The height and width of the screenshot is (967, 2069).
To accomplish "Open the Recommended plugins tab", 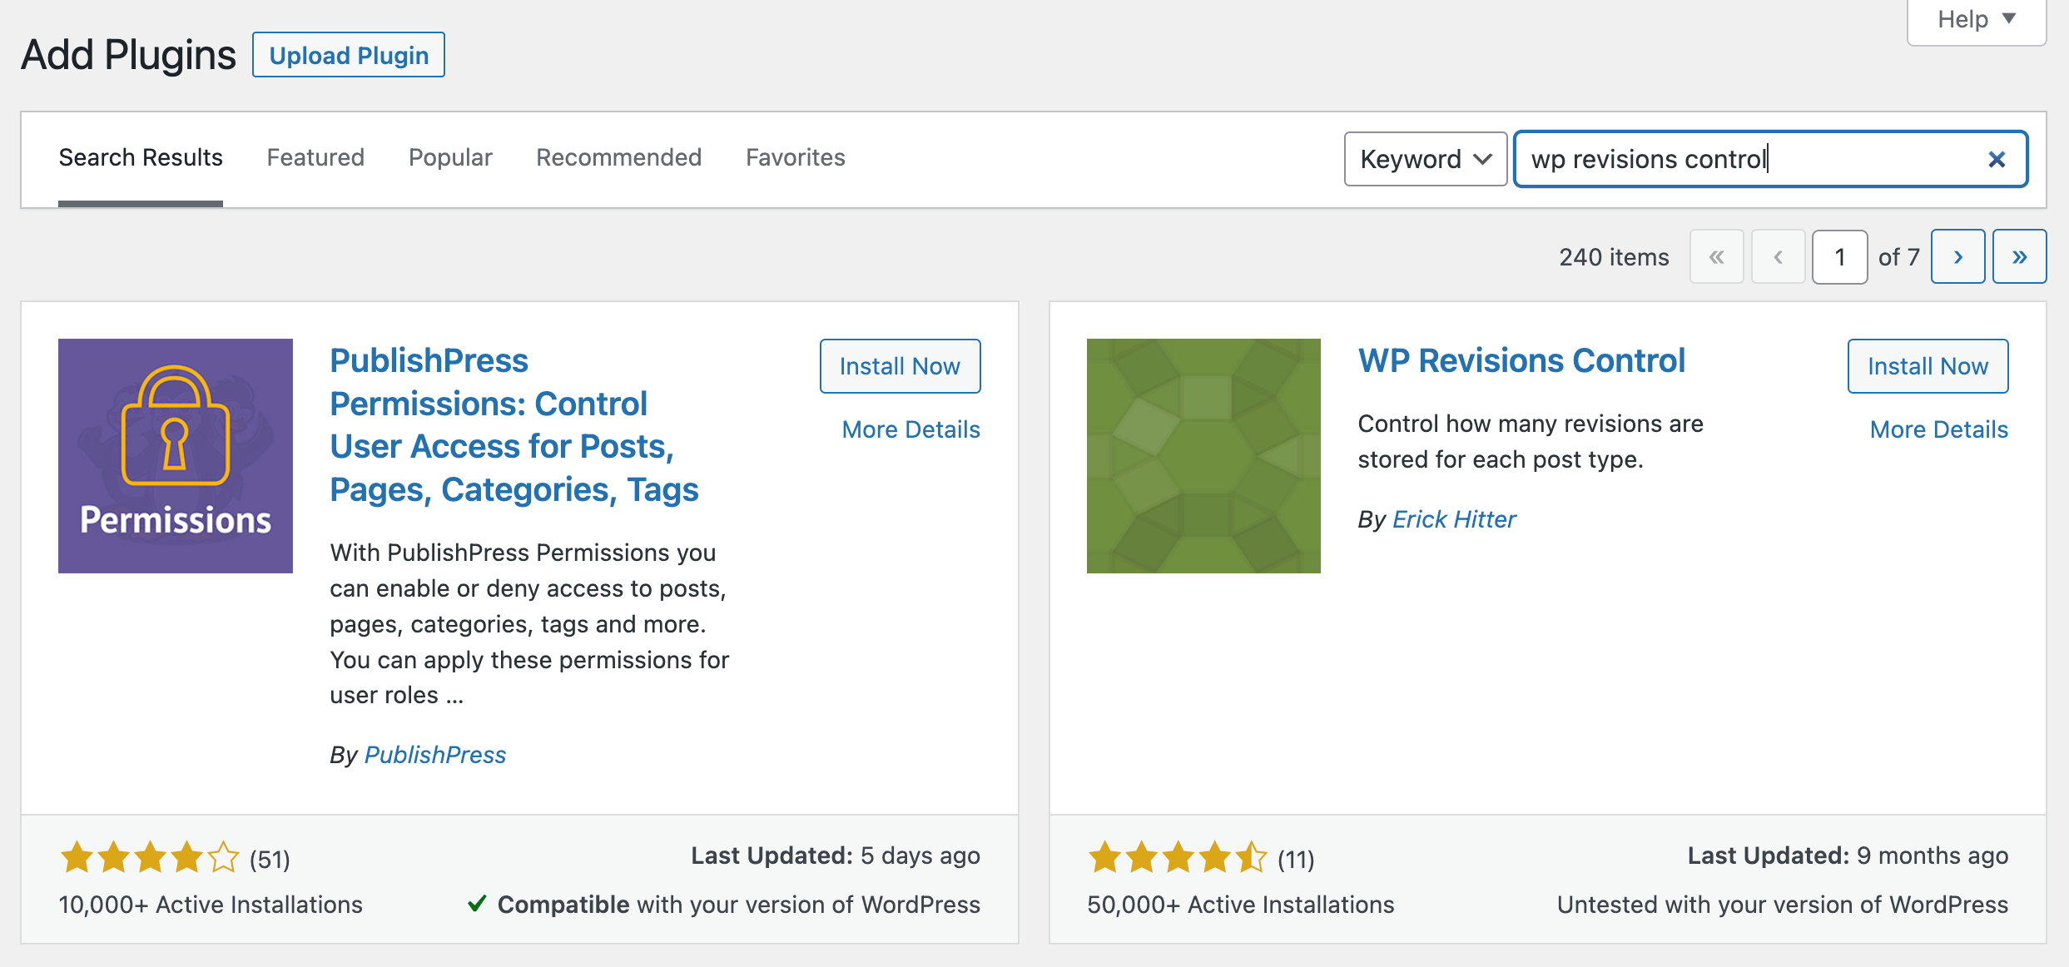I will pos(618,157).
